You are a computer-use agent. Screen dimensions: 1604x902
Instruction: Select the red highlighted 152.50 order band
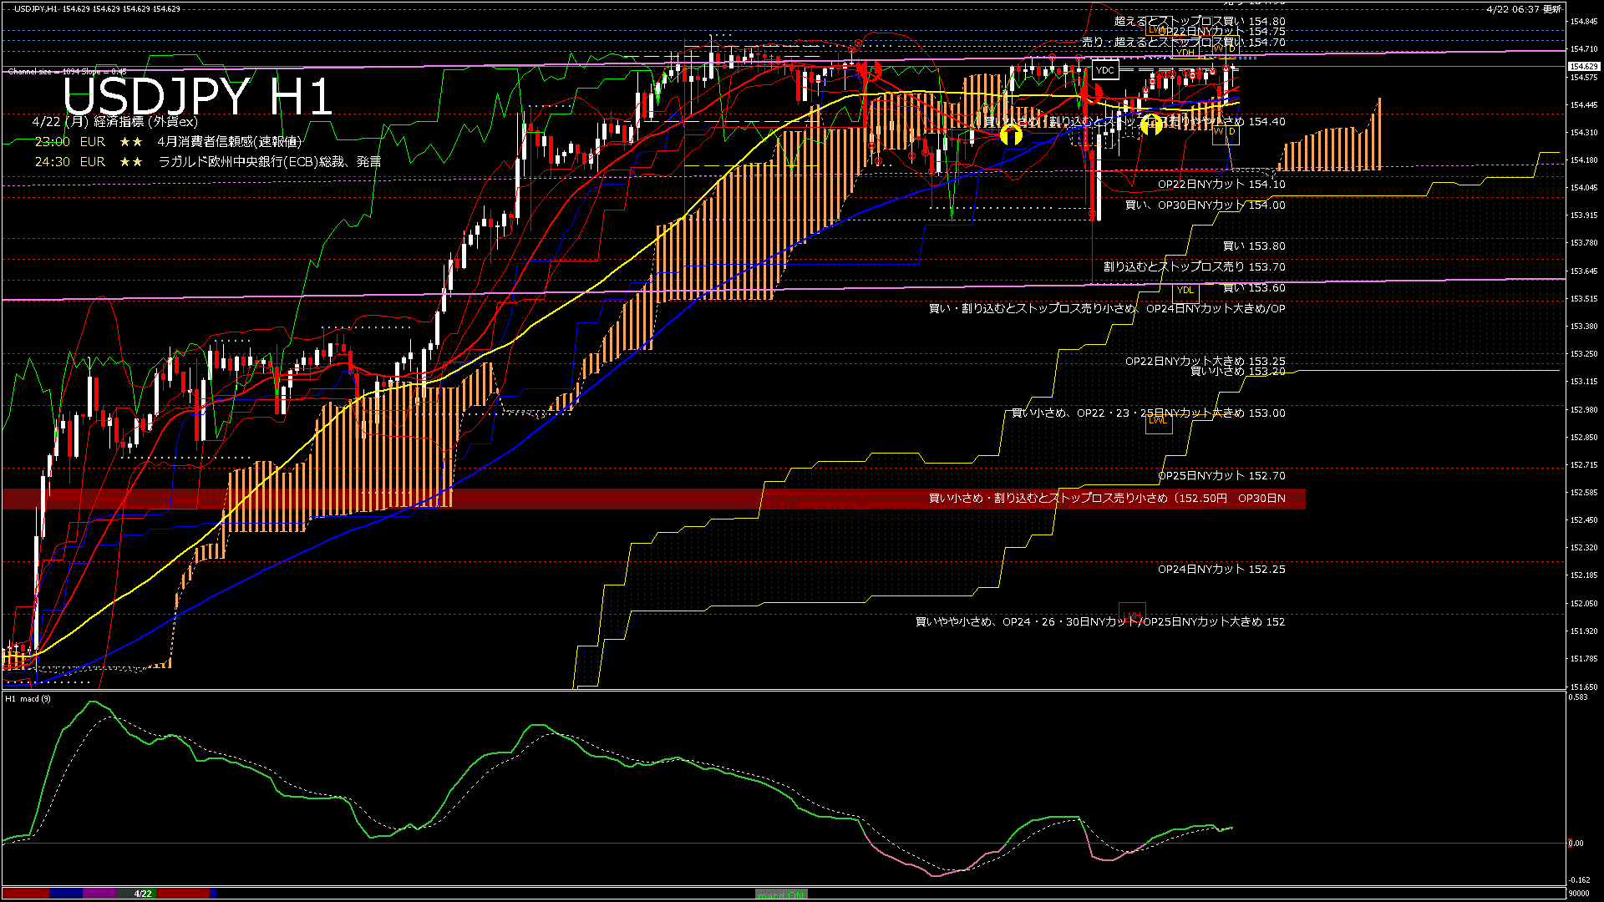[x=653, y=499]
